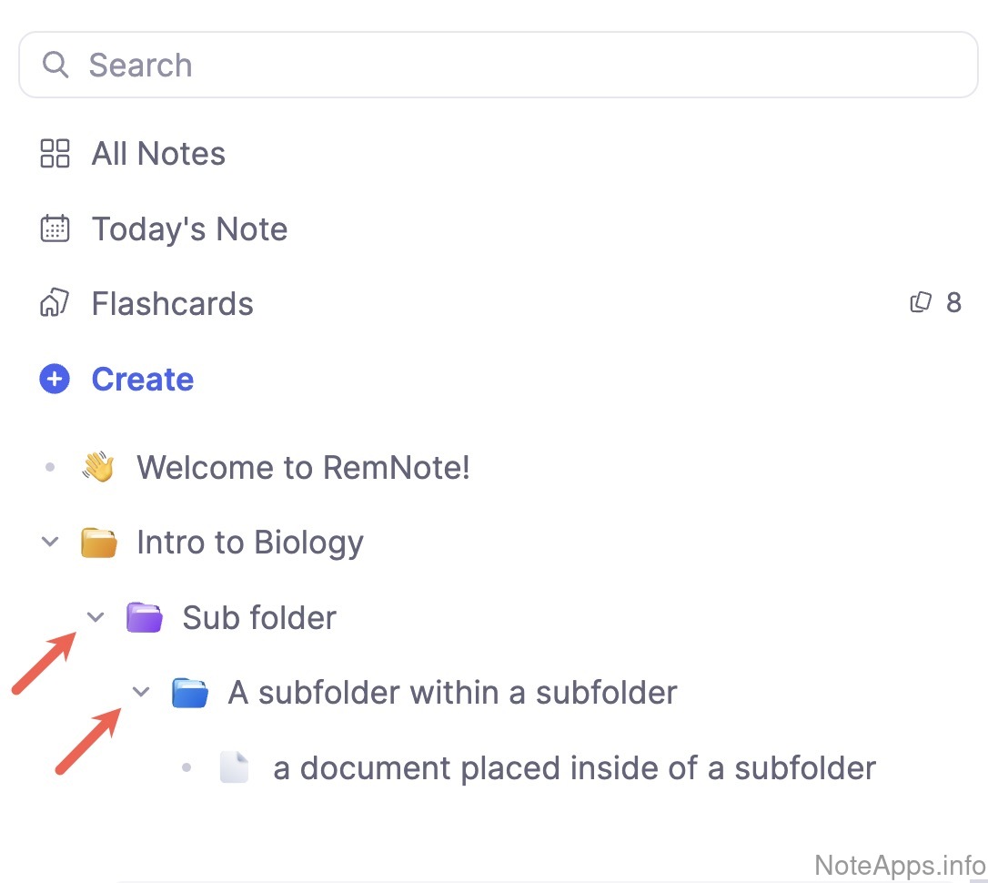Screen dimensions: 988x883
Task: Click the Flashcards house icon
Action: tap(55, 303)
